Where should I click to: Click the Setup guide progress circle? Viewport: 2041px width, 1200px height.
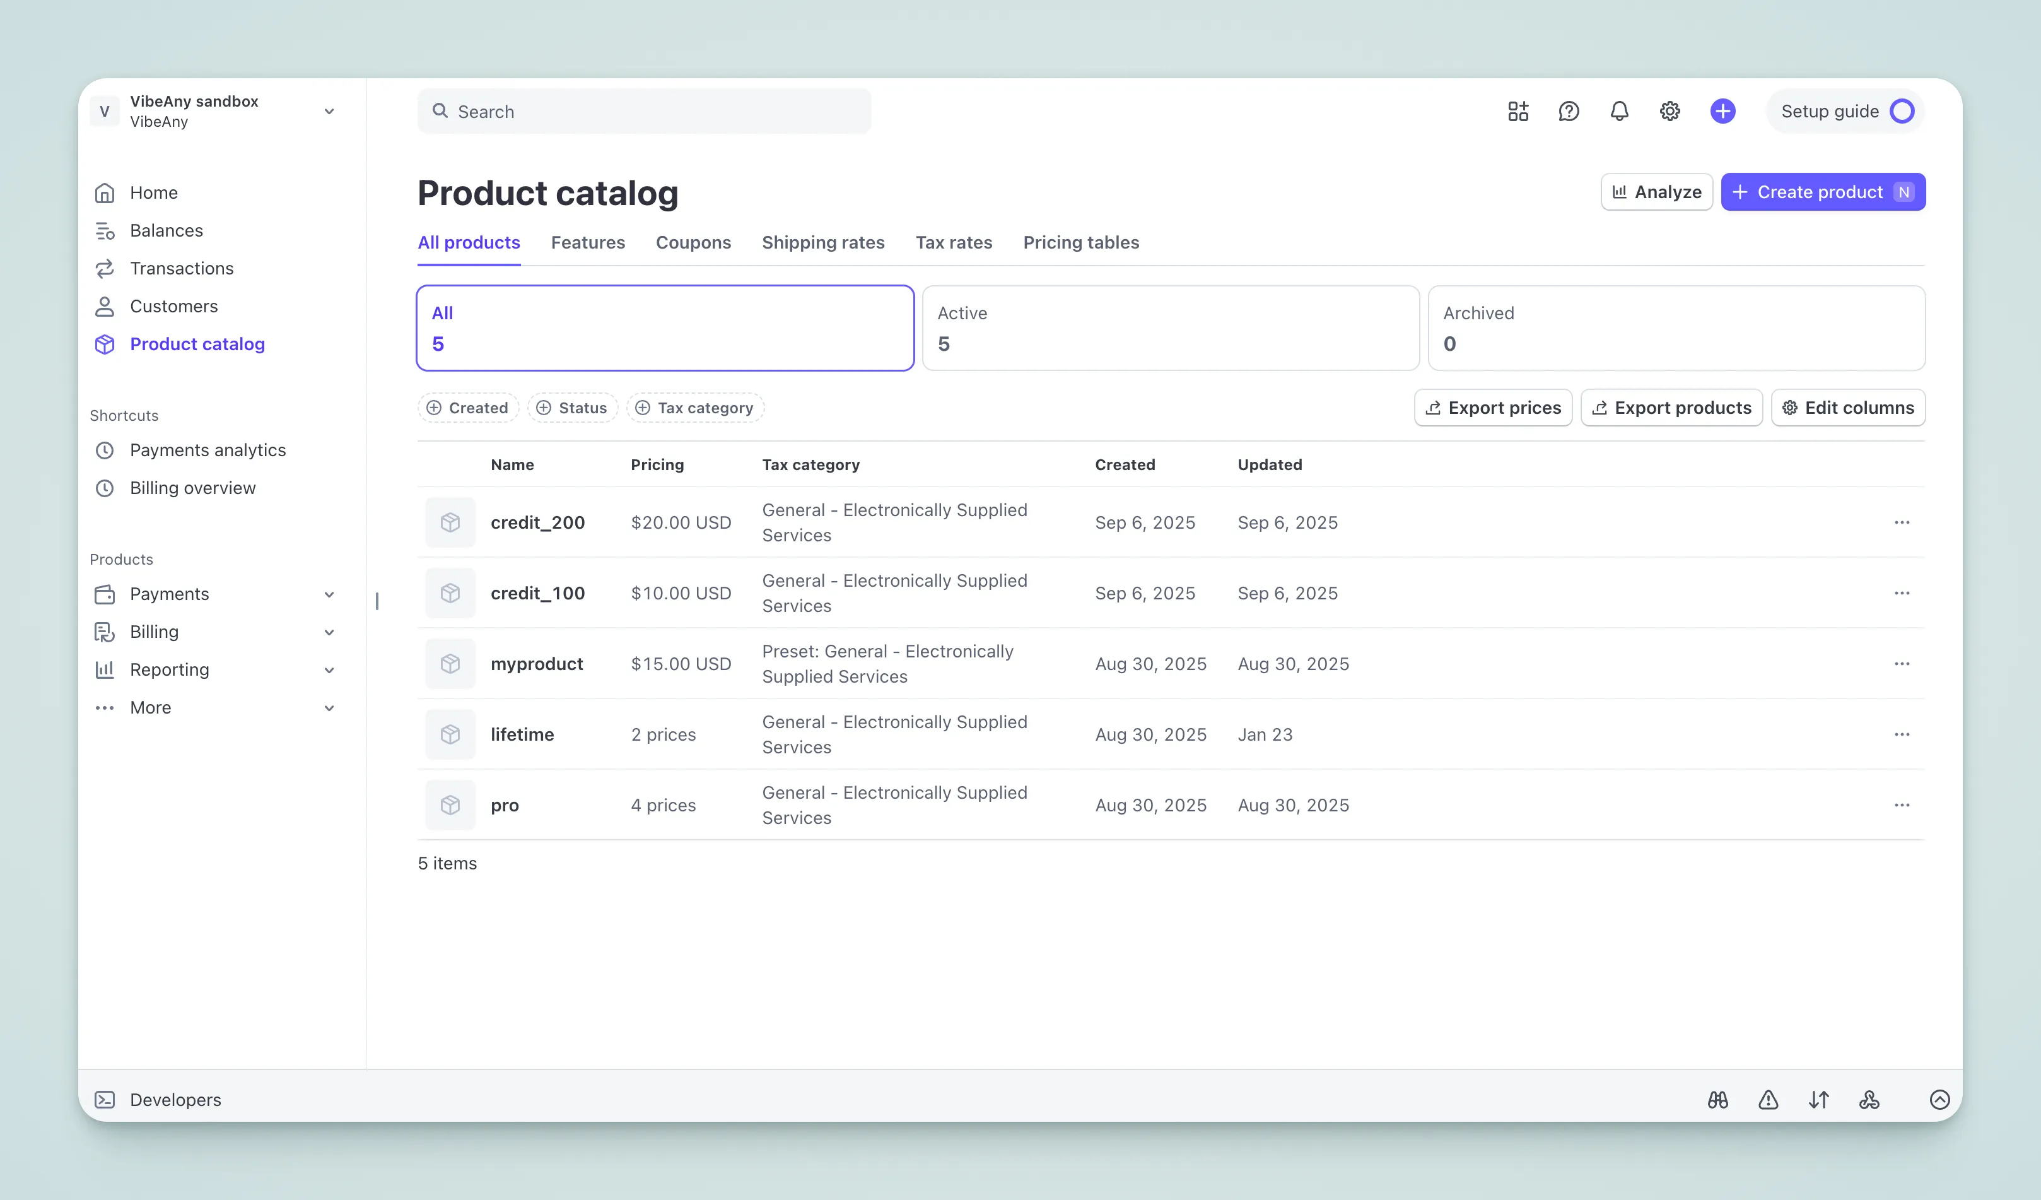[x=1904, y=111]
